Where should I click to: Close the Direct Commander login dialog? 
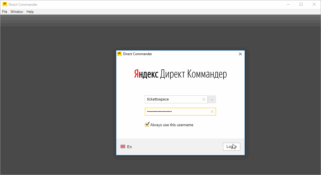coord(240,54)
